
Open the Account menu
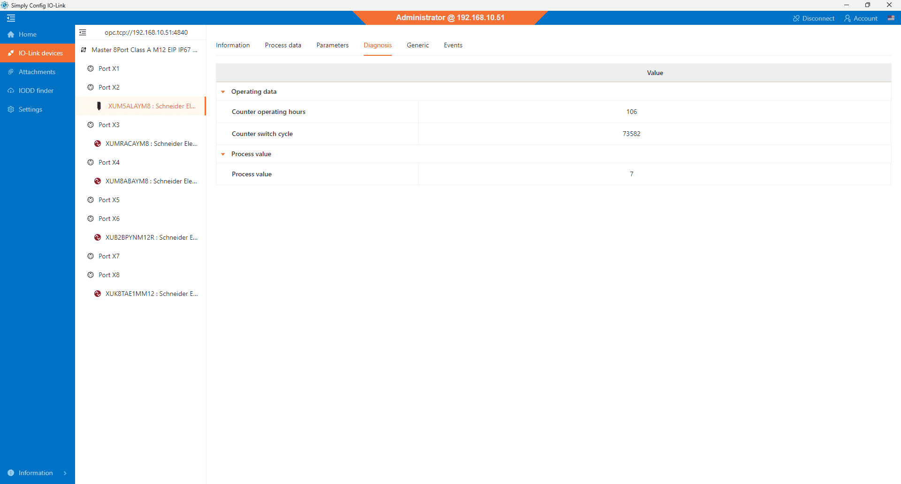861,18
